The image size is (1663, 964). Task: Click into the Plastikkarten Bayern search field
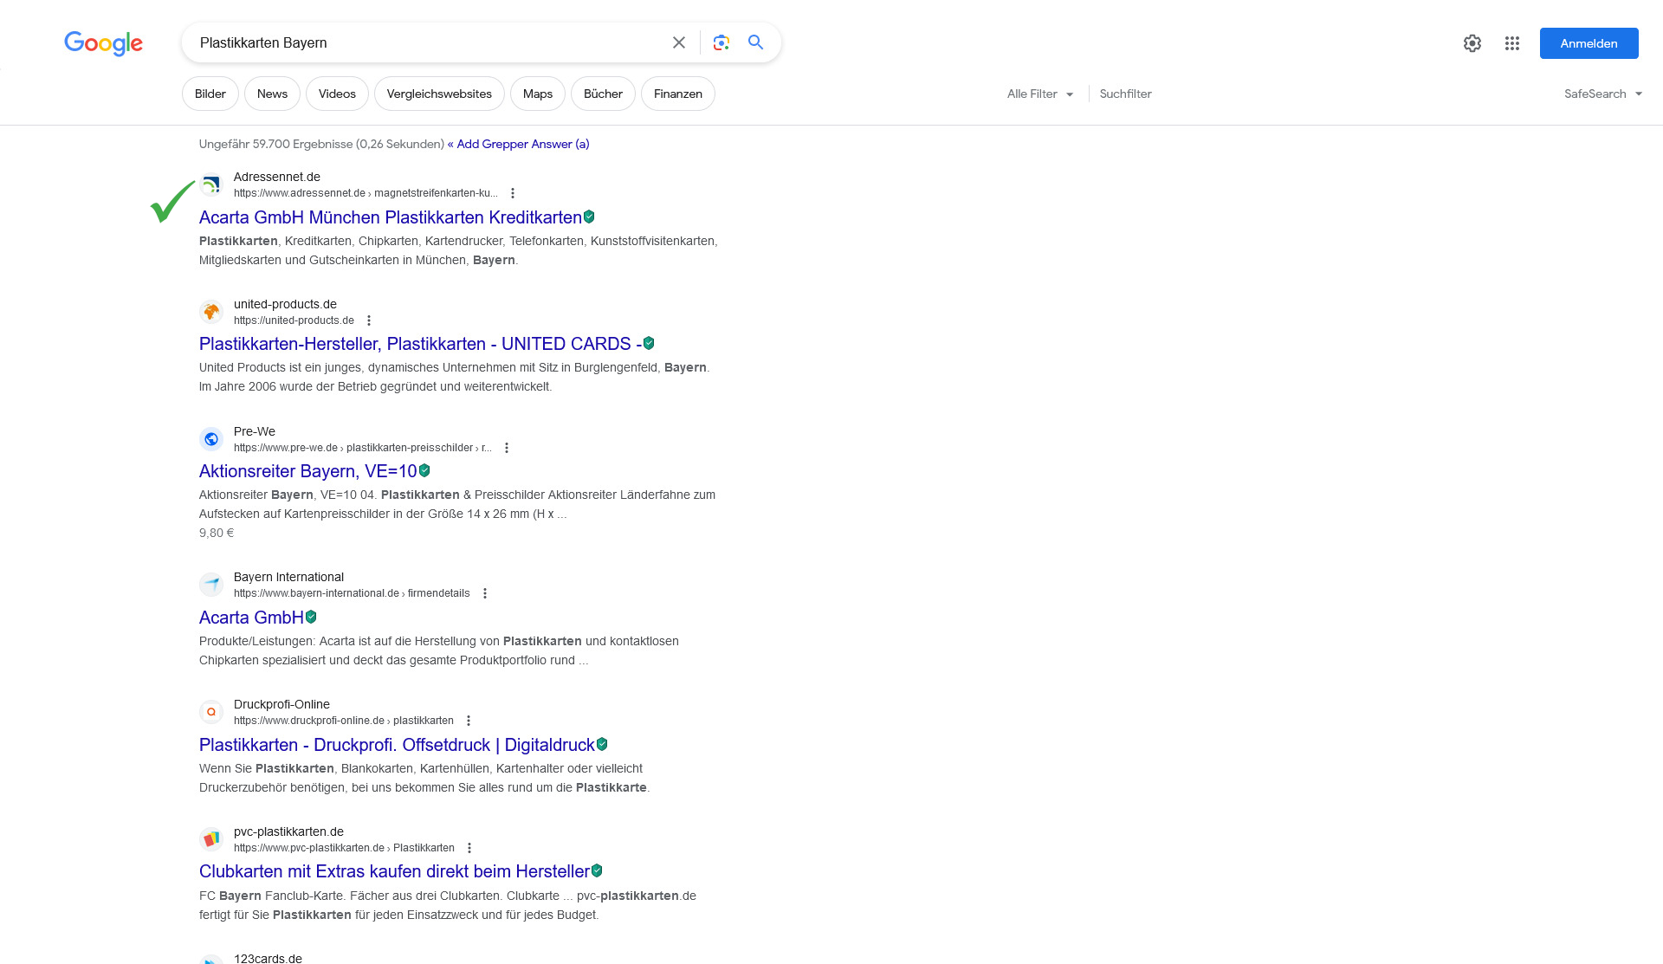pos(429,42)
